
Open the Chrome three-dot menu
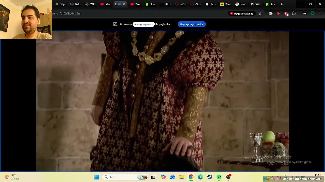(320, 13)
